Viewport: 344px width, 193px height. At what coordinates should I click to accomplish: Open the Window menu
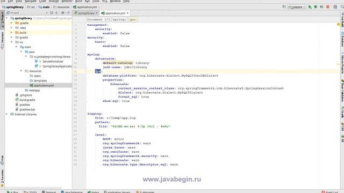115,1
